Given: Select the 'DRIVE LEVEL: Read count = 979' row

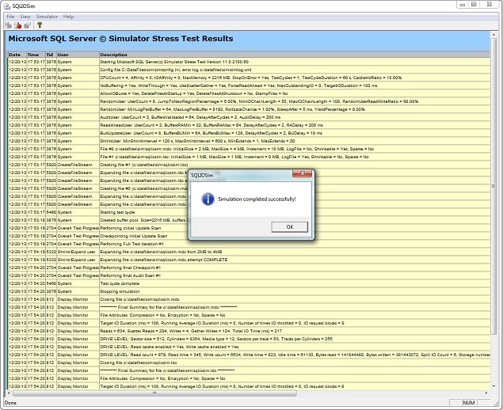Looking at the screenshot, I should coord(249,355).
